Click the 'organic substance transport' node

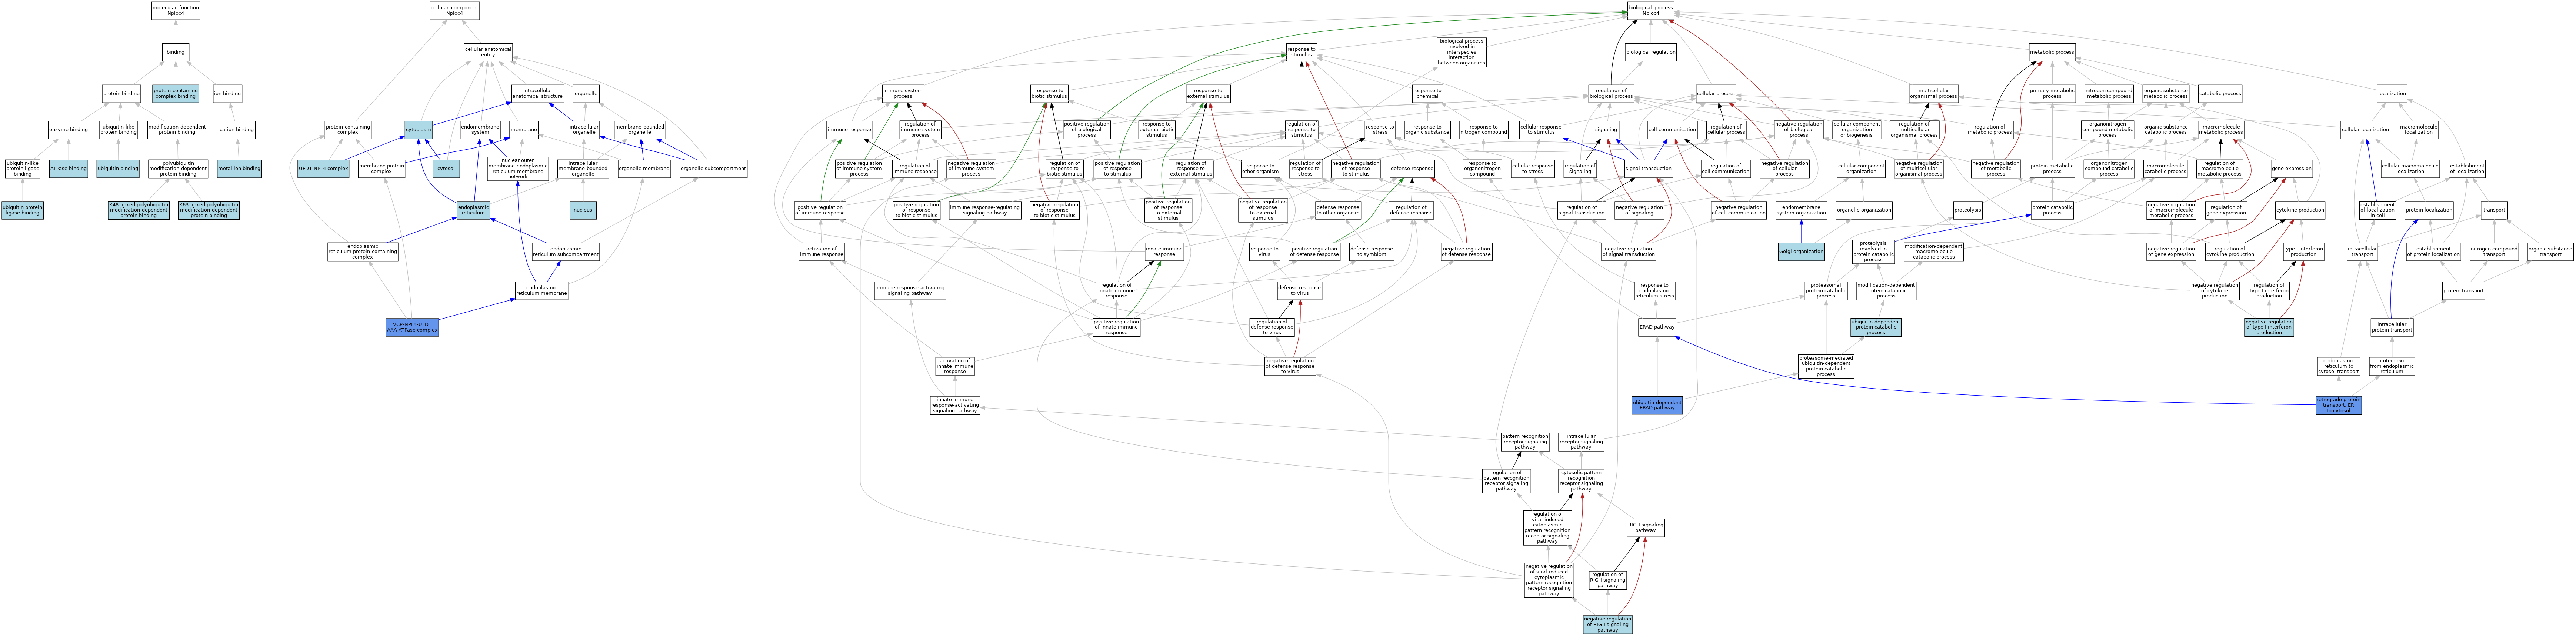point(2550,252)
